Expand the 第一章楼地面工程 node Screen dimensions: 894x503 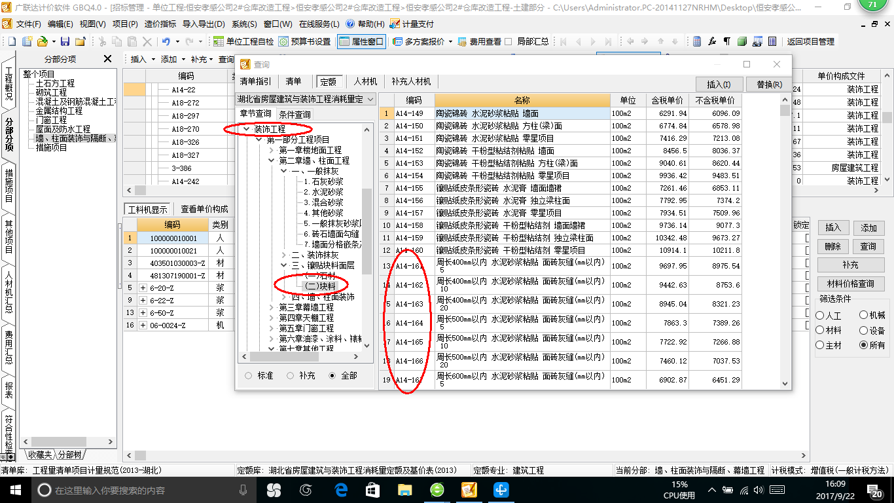click(x=272, y=150)
